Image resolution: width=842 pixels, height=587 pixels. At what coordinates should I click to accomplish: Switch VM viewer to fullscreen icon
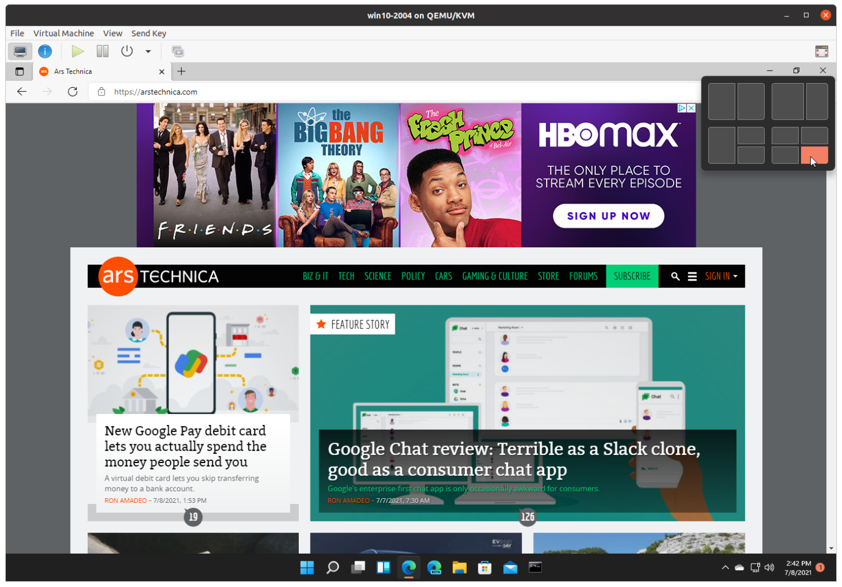(822, 51)
